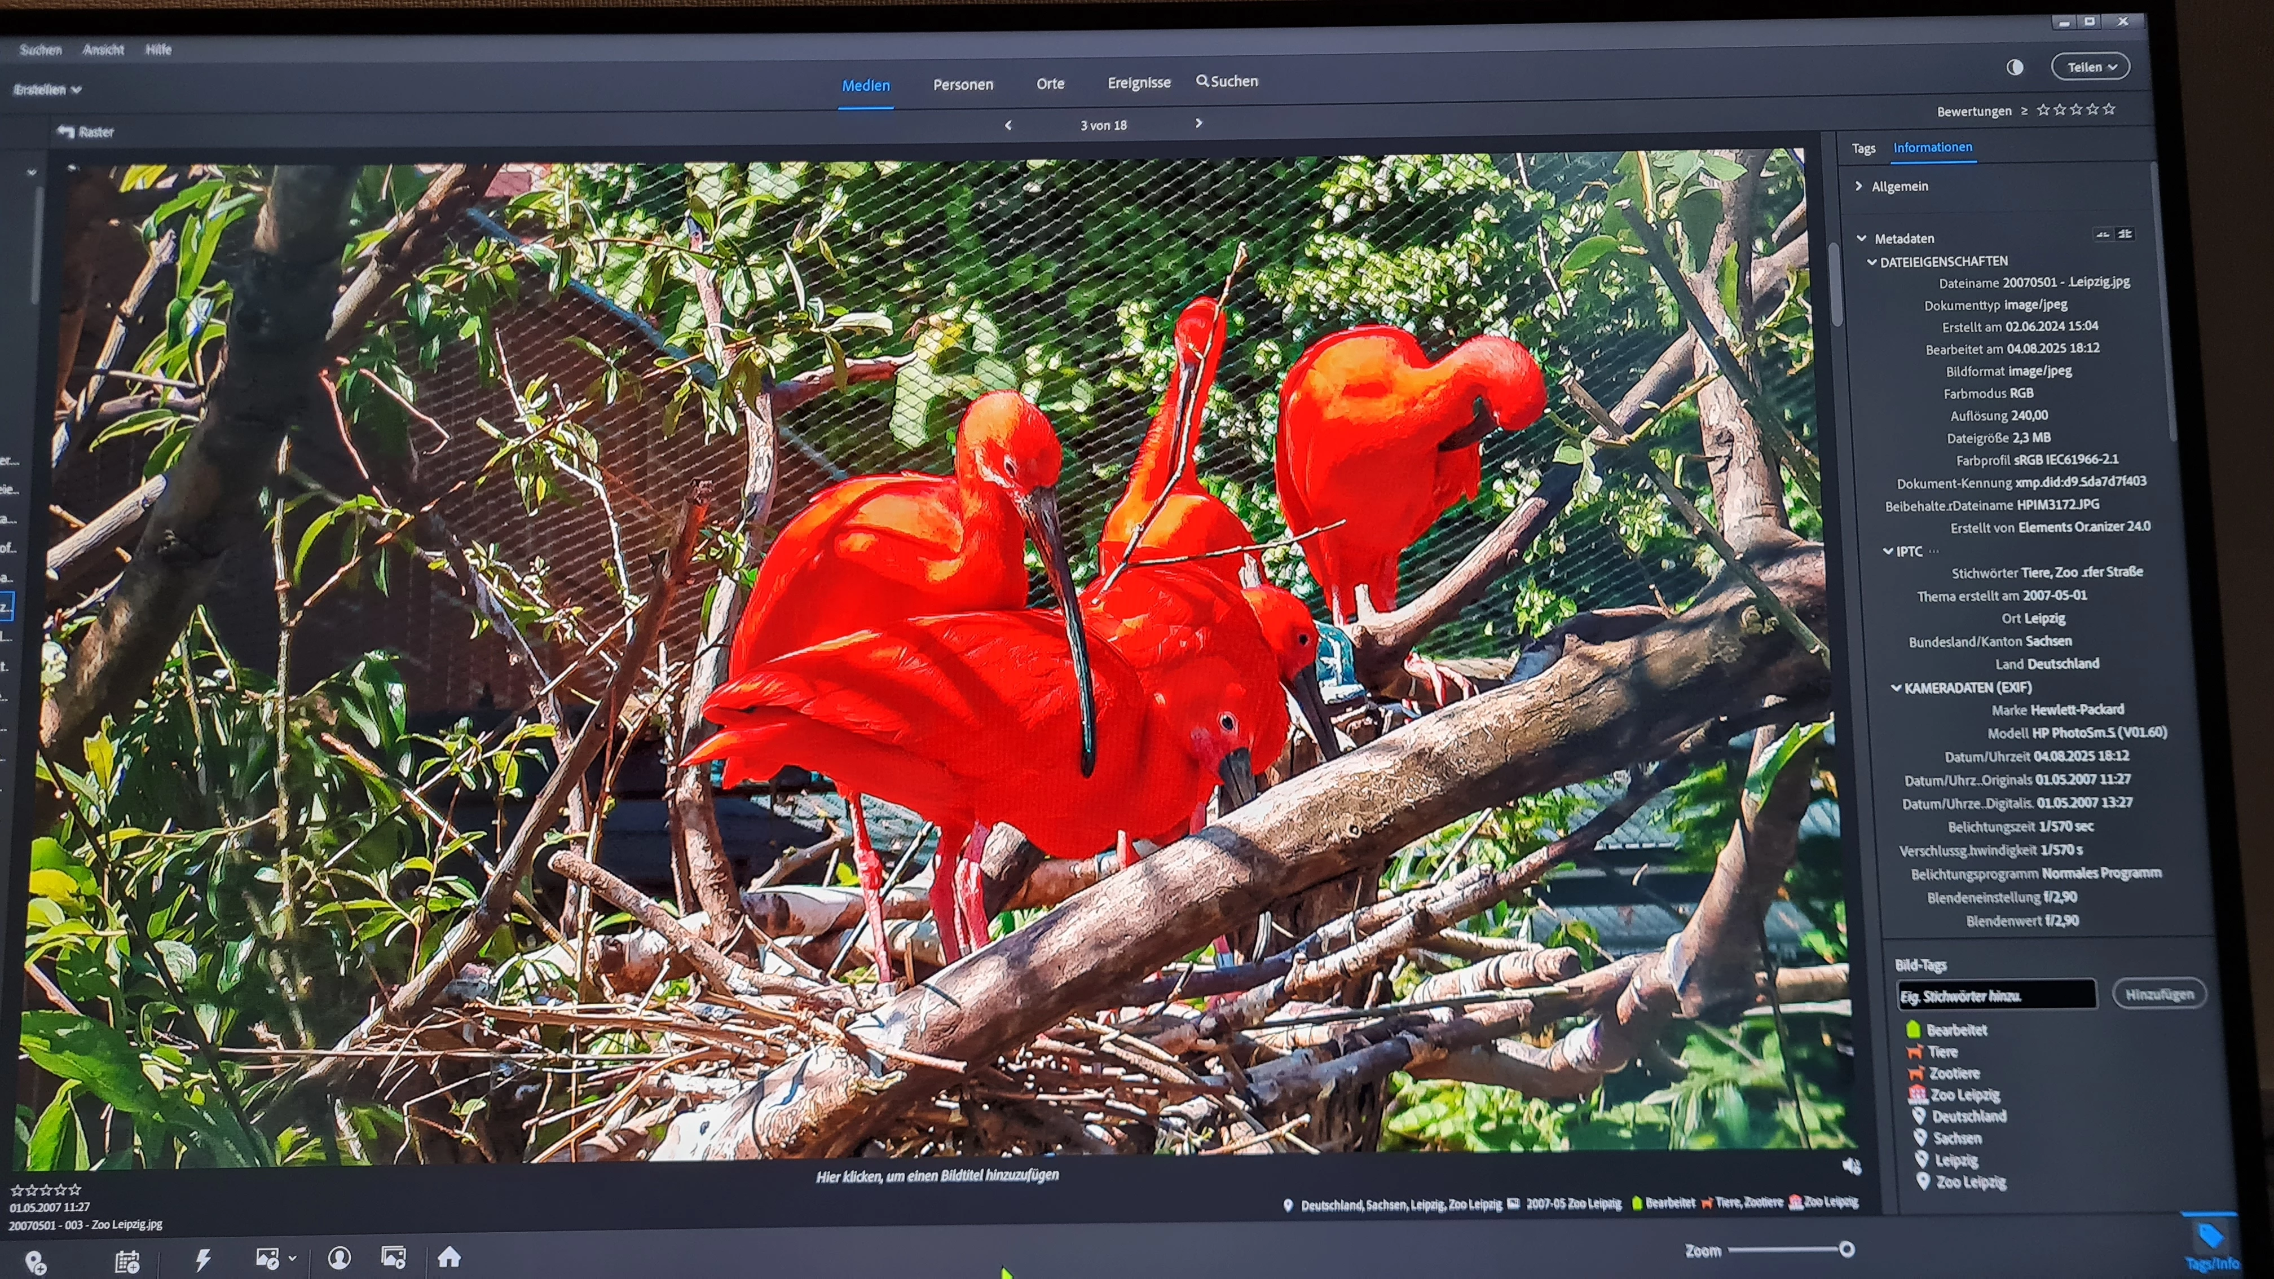Click the Zoom slider handle
This screenshot has height=1279, width=2274.
(x=1846, y=1249)
